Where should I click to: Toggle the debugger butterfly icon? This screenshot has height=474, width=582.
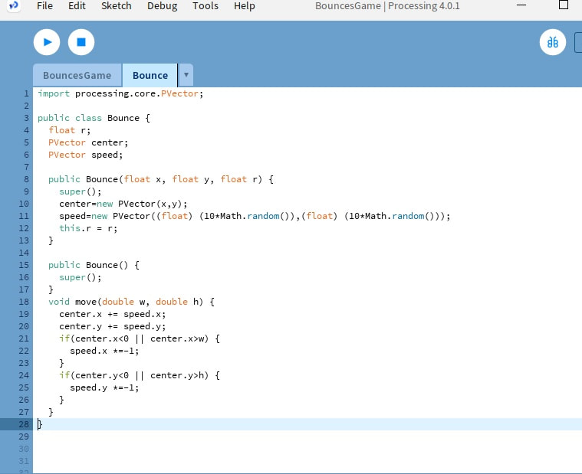[x=553, y=42]
